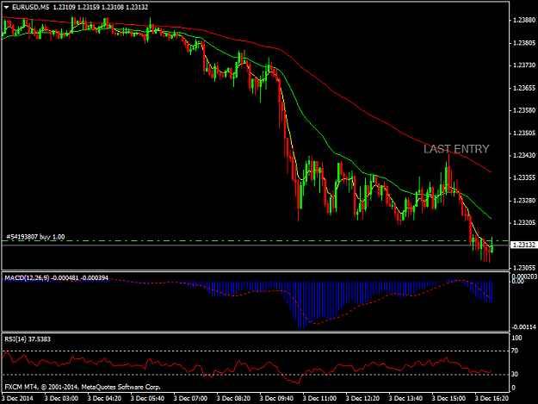538x404 pixels.
Task: Click the 1.23355 price scale value
Action: 524,177
